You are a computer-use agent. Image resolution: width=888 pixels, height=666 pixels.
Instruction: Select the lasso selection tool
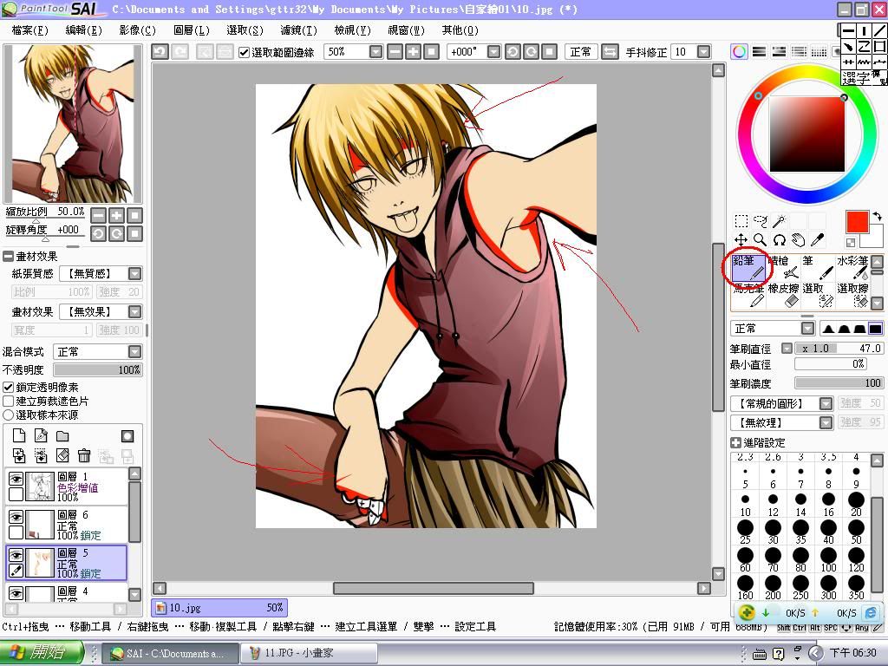coord(761,221)
